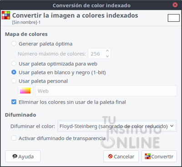Viewport: 182px width, 167px height.
Task: Click Convertir la imagen a colores indexados title
Action: [x=75, y=15]
